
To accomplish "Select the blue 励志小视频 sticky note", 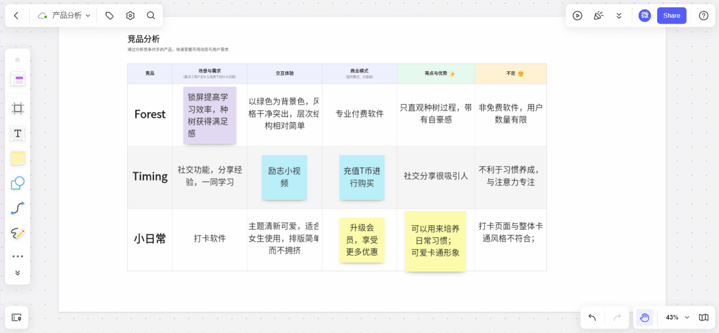I will click(284, 177).
